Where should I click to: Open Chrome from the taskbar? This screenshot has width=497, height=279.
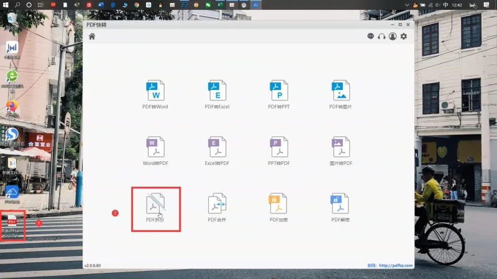tap(137, 5)
